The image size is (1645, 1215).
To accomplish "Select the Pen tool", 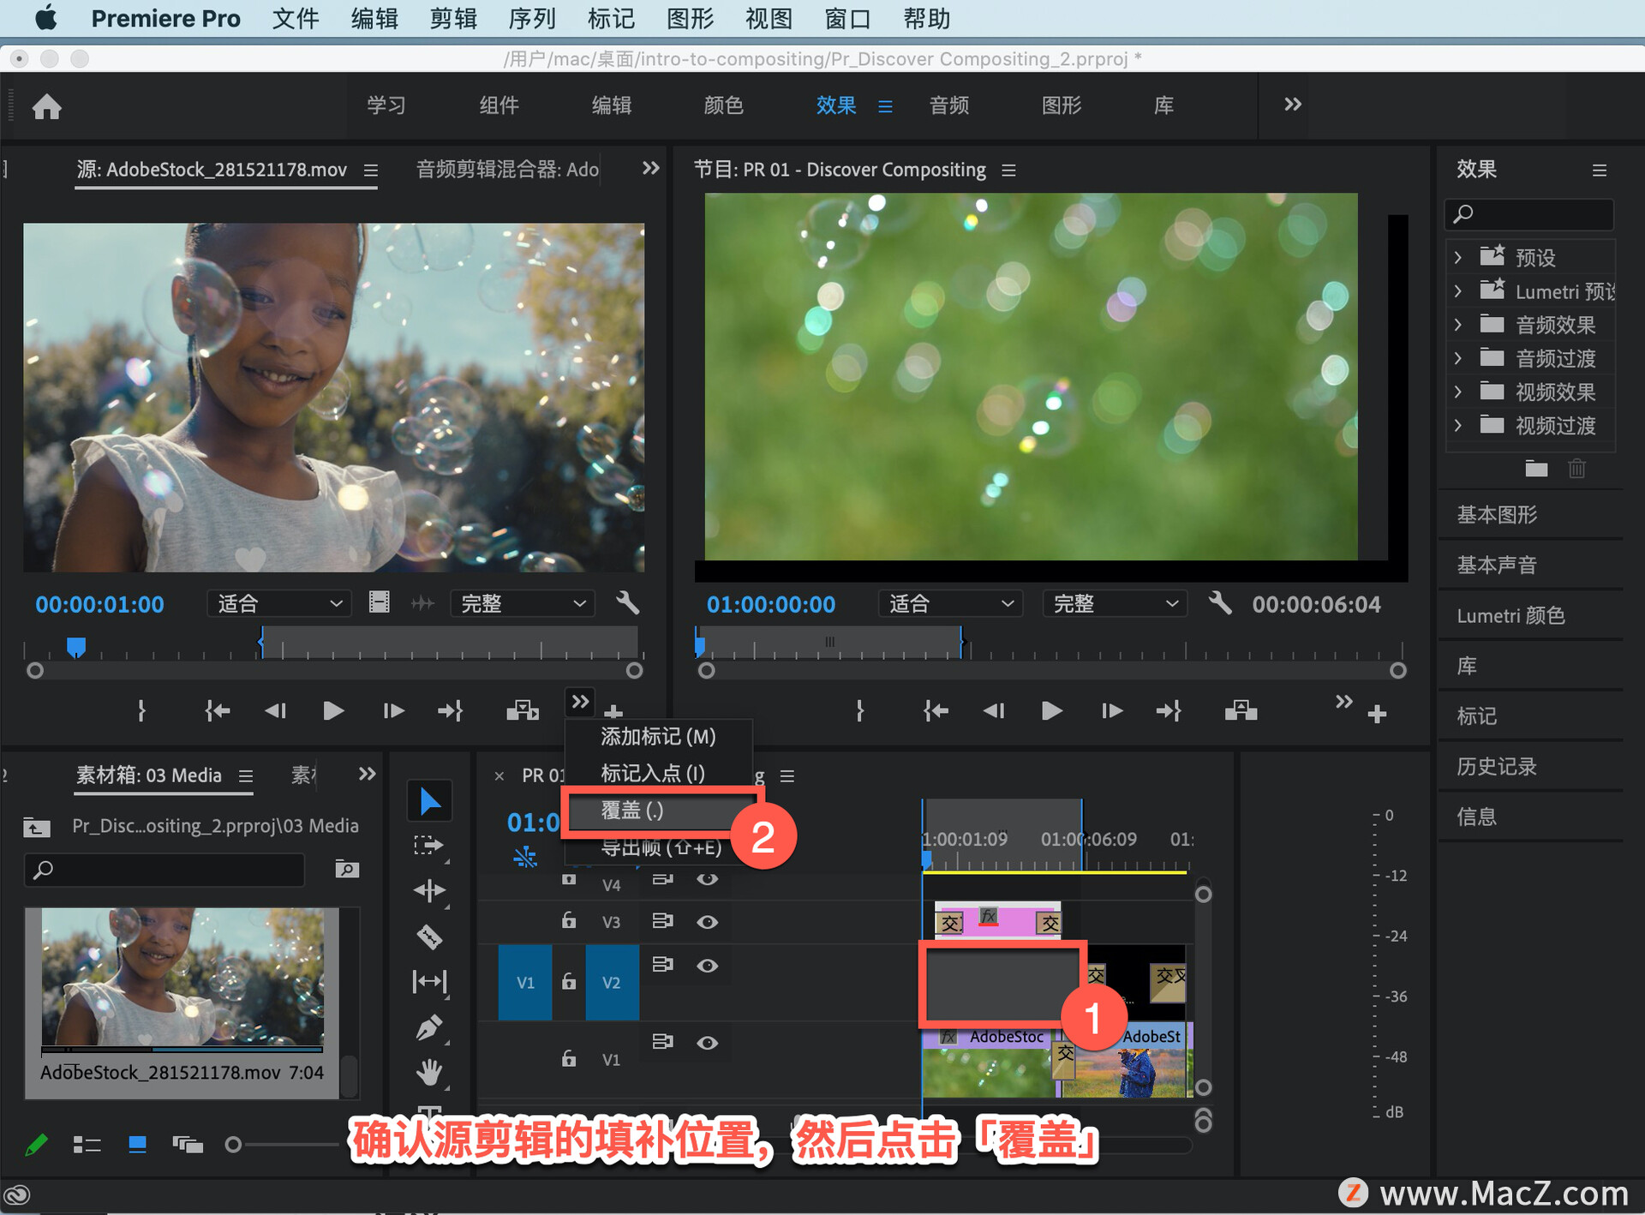I will pos(429,1026).
